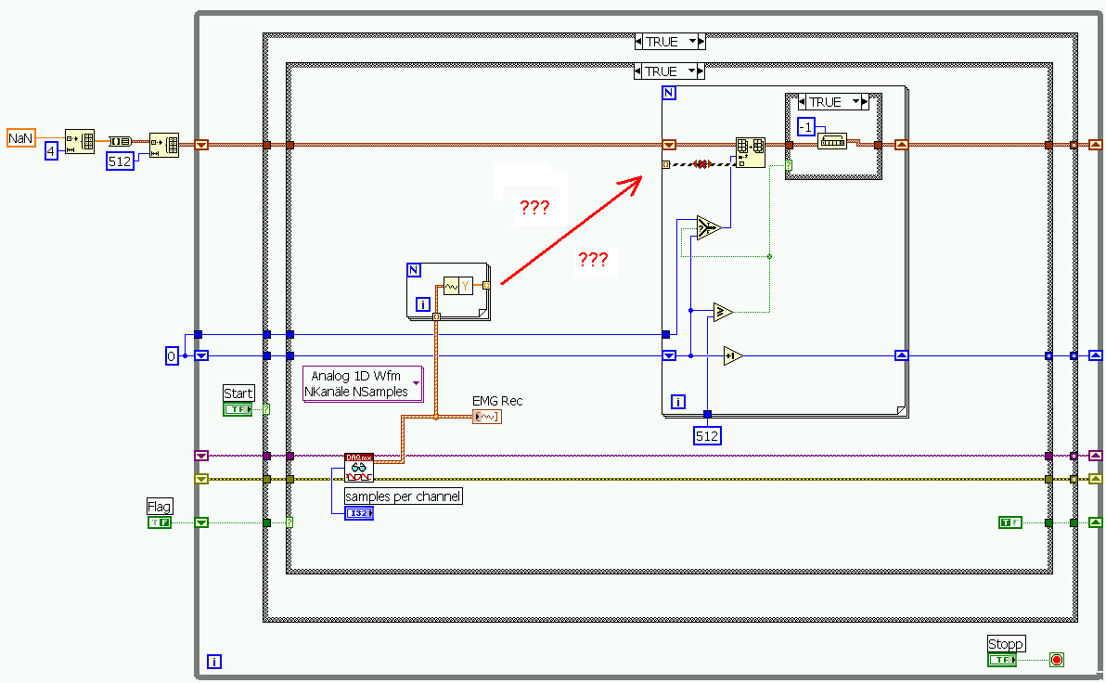Click the Select function triangle node
Screen dimensions: 1106x683
pos(708,227)
